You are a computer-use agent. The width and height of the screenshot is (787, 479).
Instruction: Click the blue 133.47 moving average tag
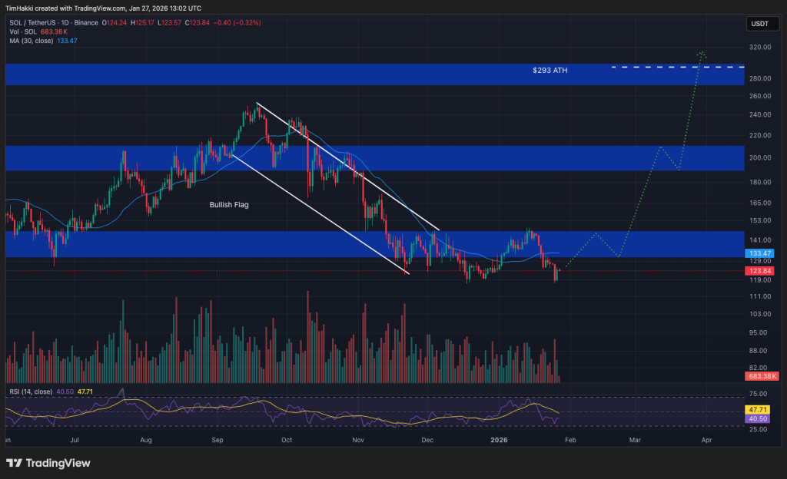758,253
